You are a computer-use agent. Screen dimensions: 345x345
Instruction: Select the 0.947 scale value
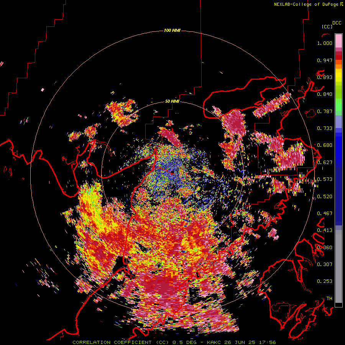tap(325, 60)
